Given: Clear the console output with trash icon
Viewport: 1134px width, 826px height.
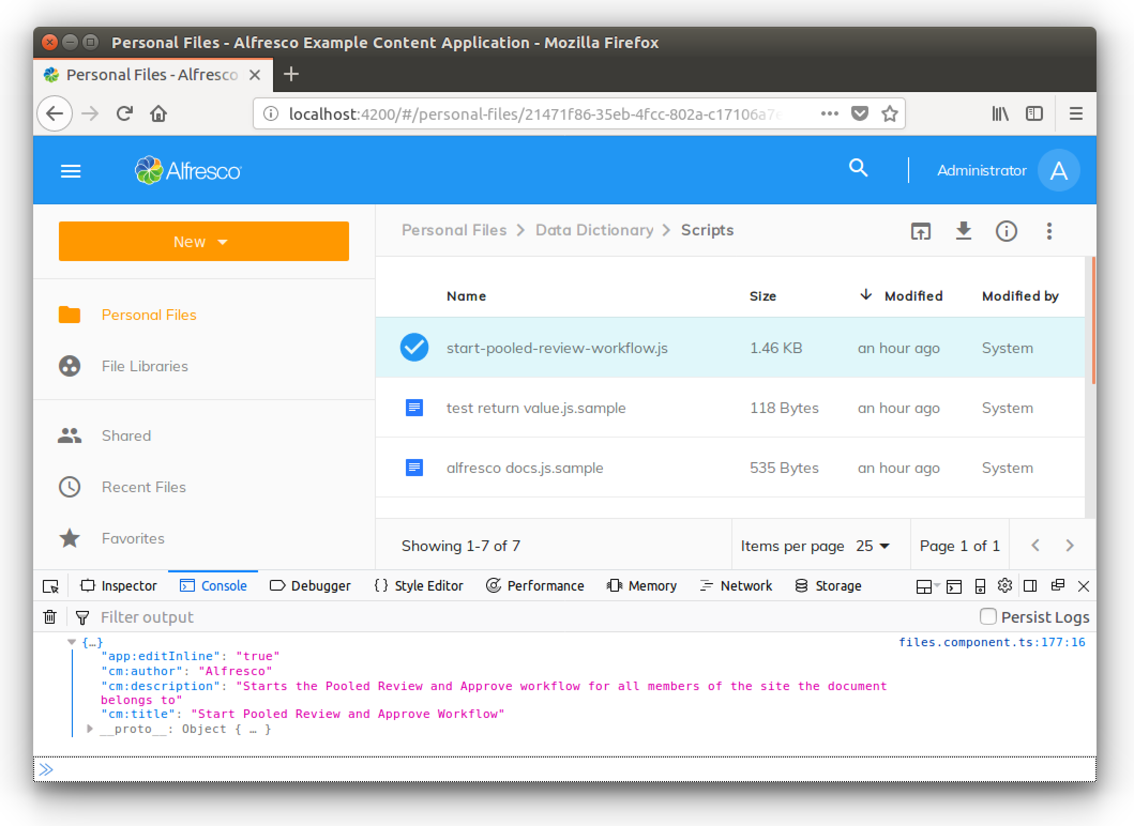Looking at the screenshot, I should coord(50,617).
